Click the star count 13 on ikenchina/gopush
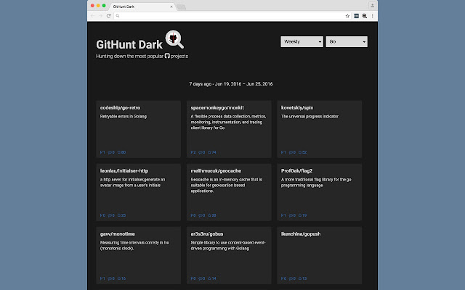The height and width of the screenshot is (290, 465). click(x=302, y=278)
